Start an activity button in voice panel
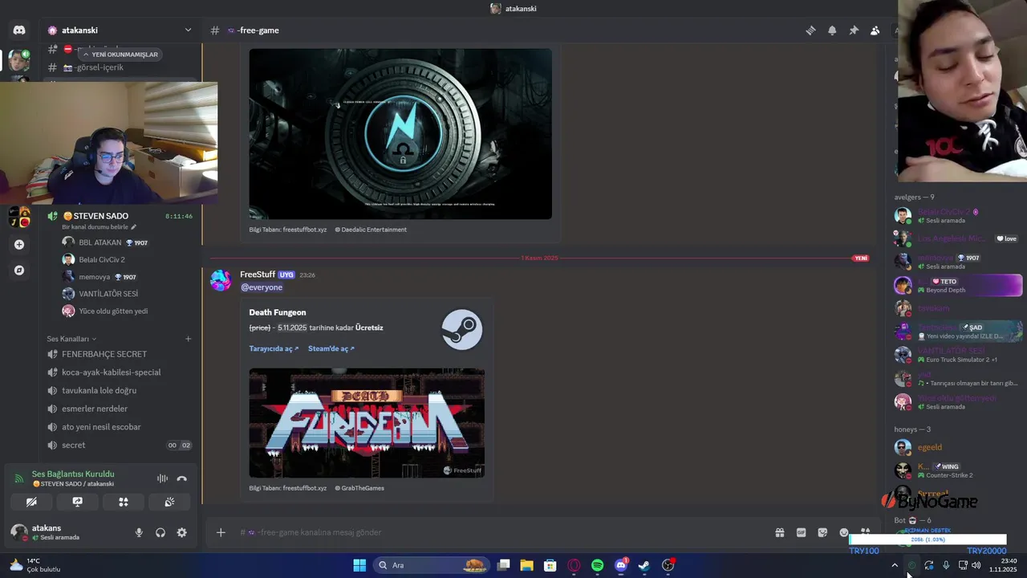 point(124,502)
